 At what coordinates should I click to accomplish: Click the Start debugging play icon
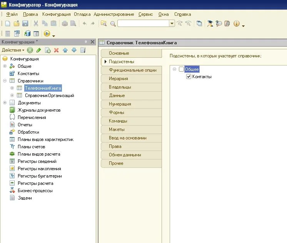pyautogui.click(x=47, y=34)
